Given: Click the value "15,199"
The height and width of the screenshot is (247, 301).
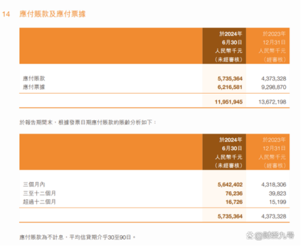Looking at the screenshot, I should tap(278, 202).
